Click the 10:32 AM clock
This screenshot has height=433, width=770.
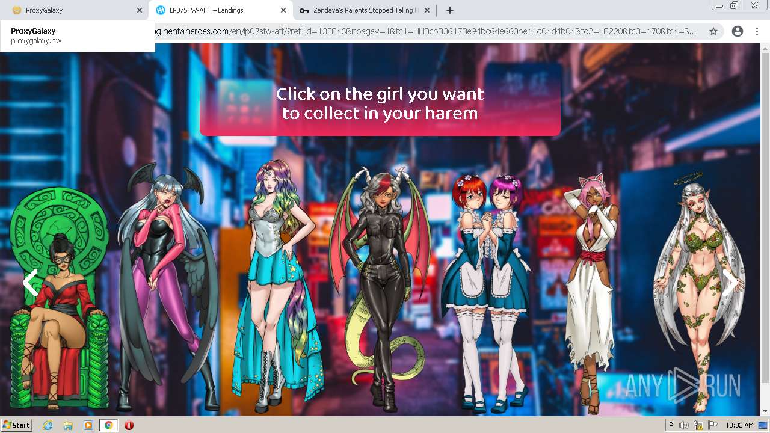pos(739,425)
